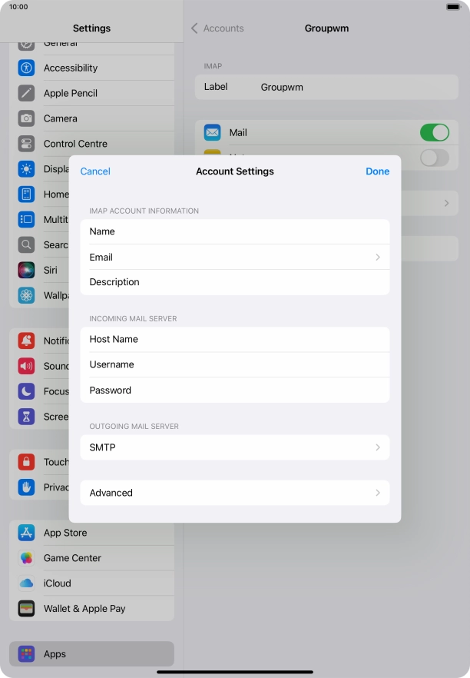Tap the Host Name field
The image size is (470, 678).
(x=234, y=339)
